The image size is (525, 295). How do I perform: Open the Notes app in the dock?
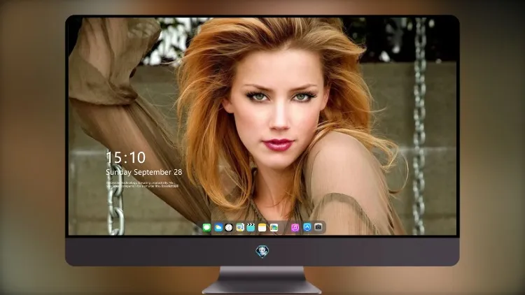click(x=262, y=228)
